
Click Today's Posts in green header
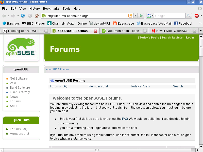149,37
